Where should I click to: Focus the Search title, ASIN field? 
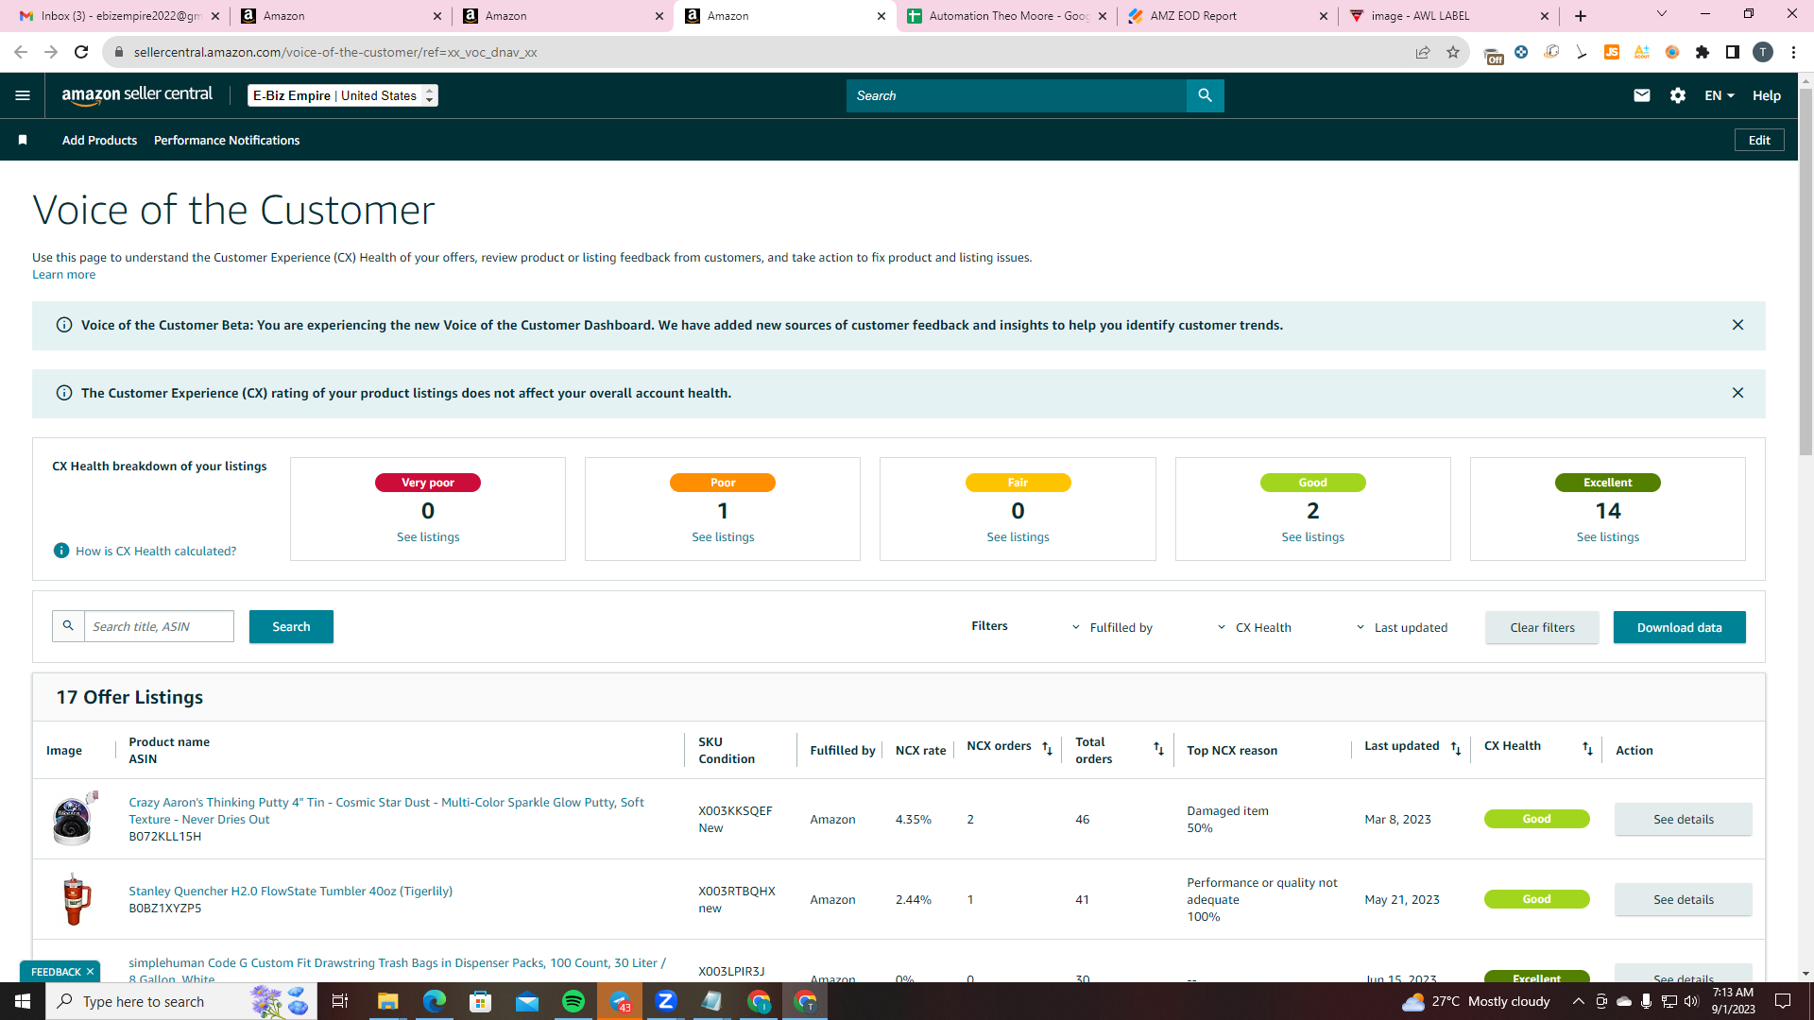pos(159,626)
